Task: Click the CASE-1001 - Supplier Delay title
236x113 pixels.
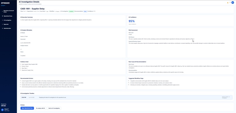Action: point(33,9)
